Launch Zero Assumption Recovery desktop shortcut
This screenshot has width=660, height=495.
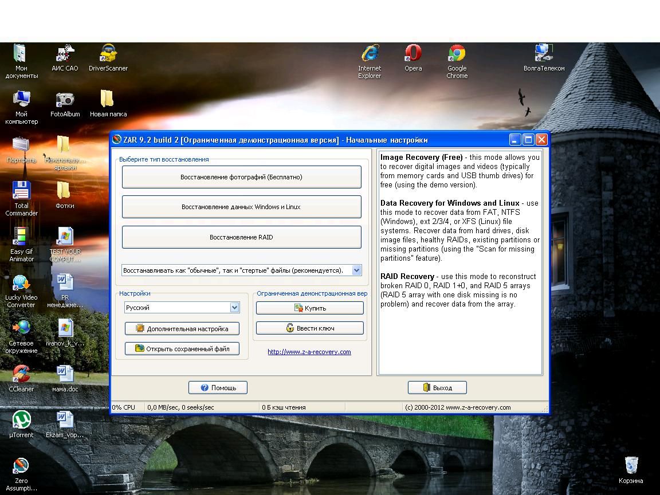(21, 474)
